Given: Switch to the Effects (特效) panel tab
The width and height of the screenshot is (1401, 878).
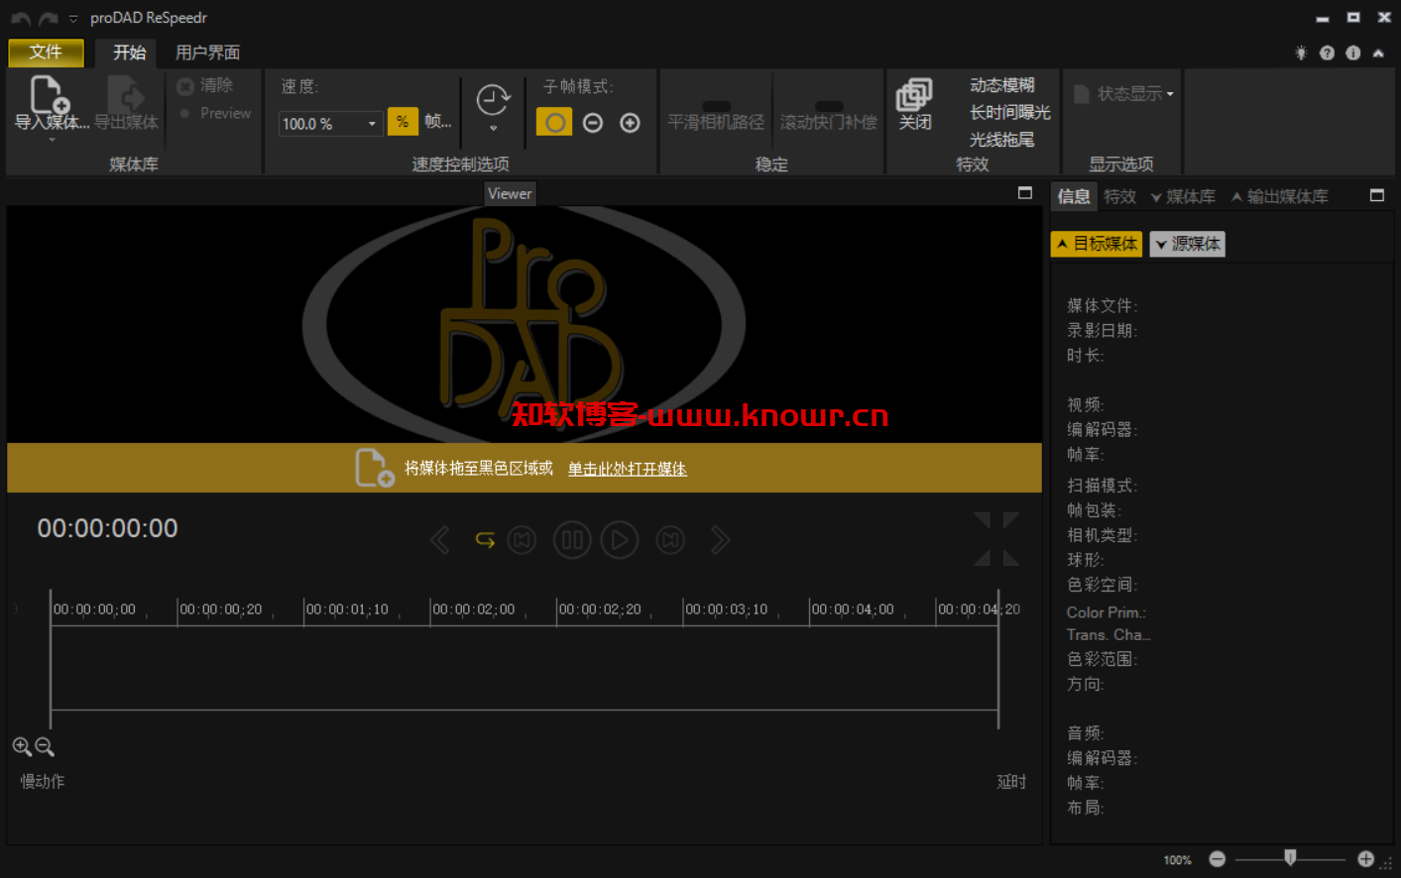Looking at the screenshot, I should click(1120, 196).
